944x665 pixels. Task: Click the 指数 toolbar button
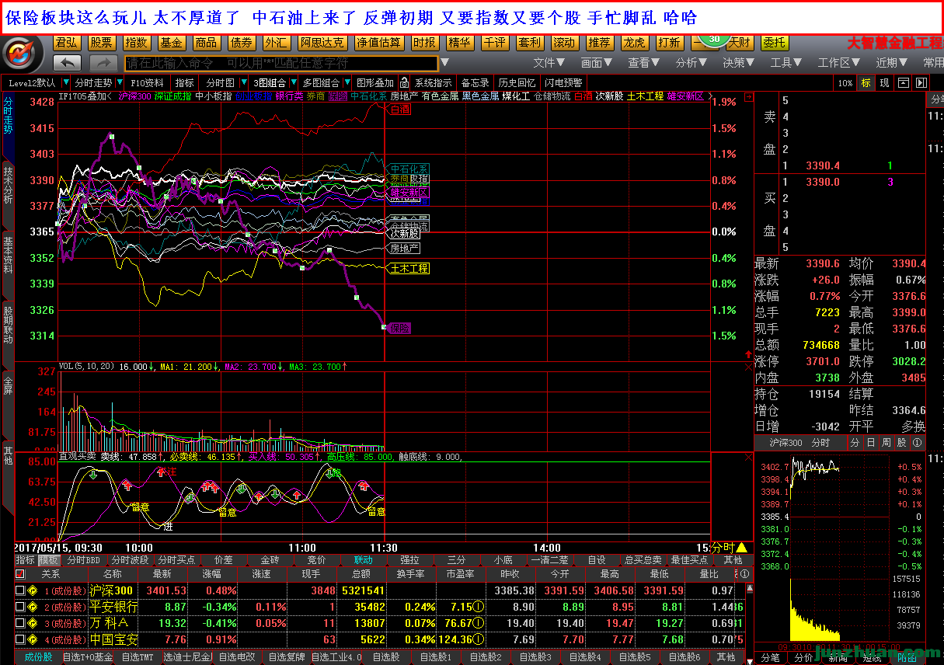(137, 43)
